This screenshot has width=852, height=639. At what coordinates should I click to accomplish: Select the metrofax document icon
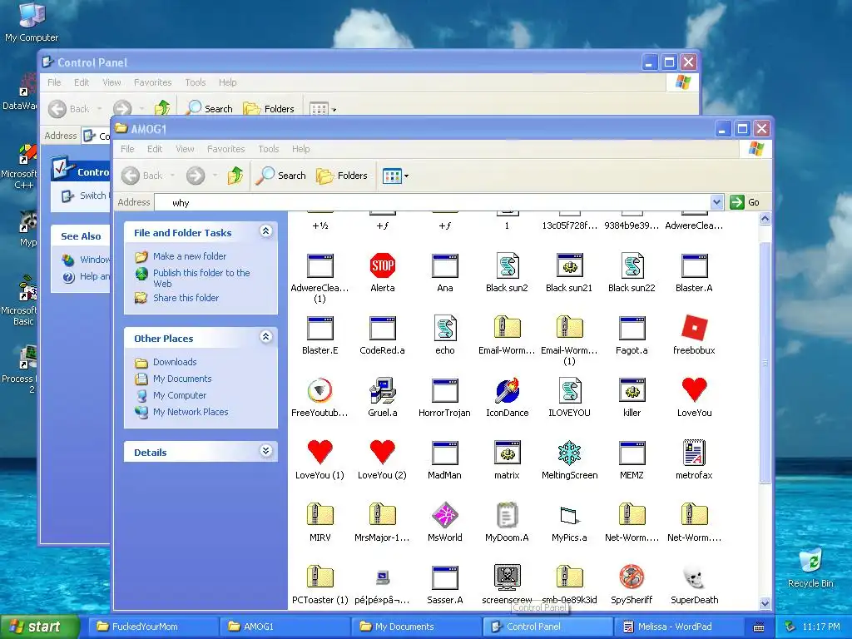point(694,453)
